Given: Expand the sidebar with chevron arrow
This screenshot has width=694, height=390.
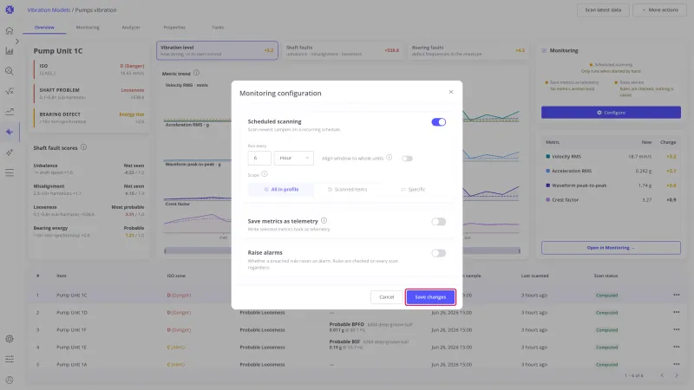Looking at the screenshot, I should pos(17,41).
